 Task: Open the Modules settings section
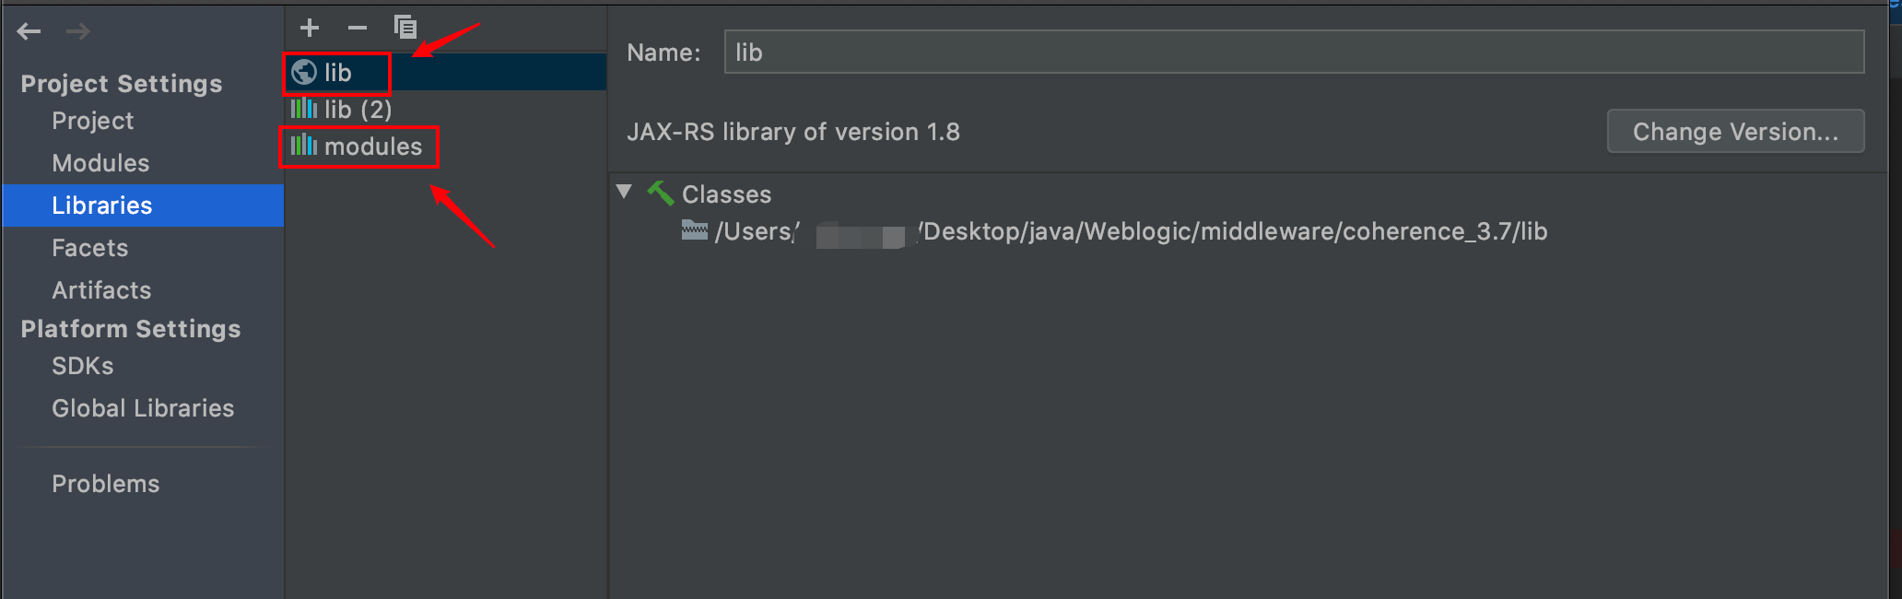pyautogui.click(x=100, y=163)
